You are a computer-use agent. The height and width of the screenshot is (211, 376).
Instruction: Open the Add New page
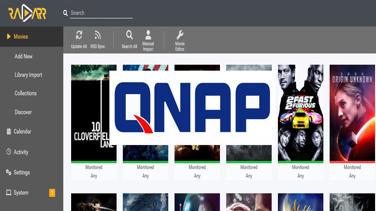tap(23, 56)
